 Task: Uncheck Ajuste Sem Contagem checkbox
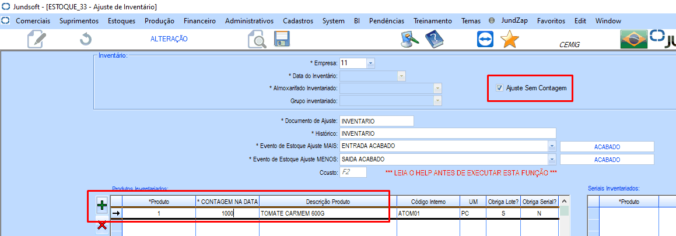499,88
